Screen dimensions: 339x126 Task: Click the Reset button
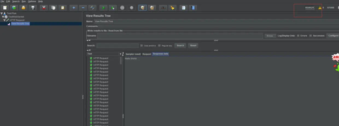point(193,45)
